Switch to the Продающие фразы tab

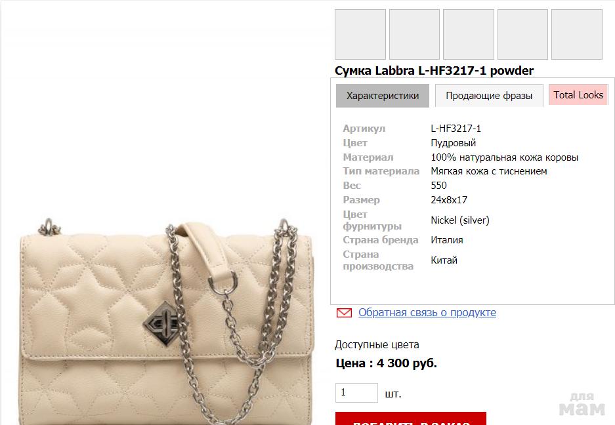(489, 96)
